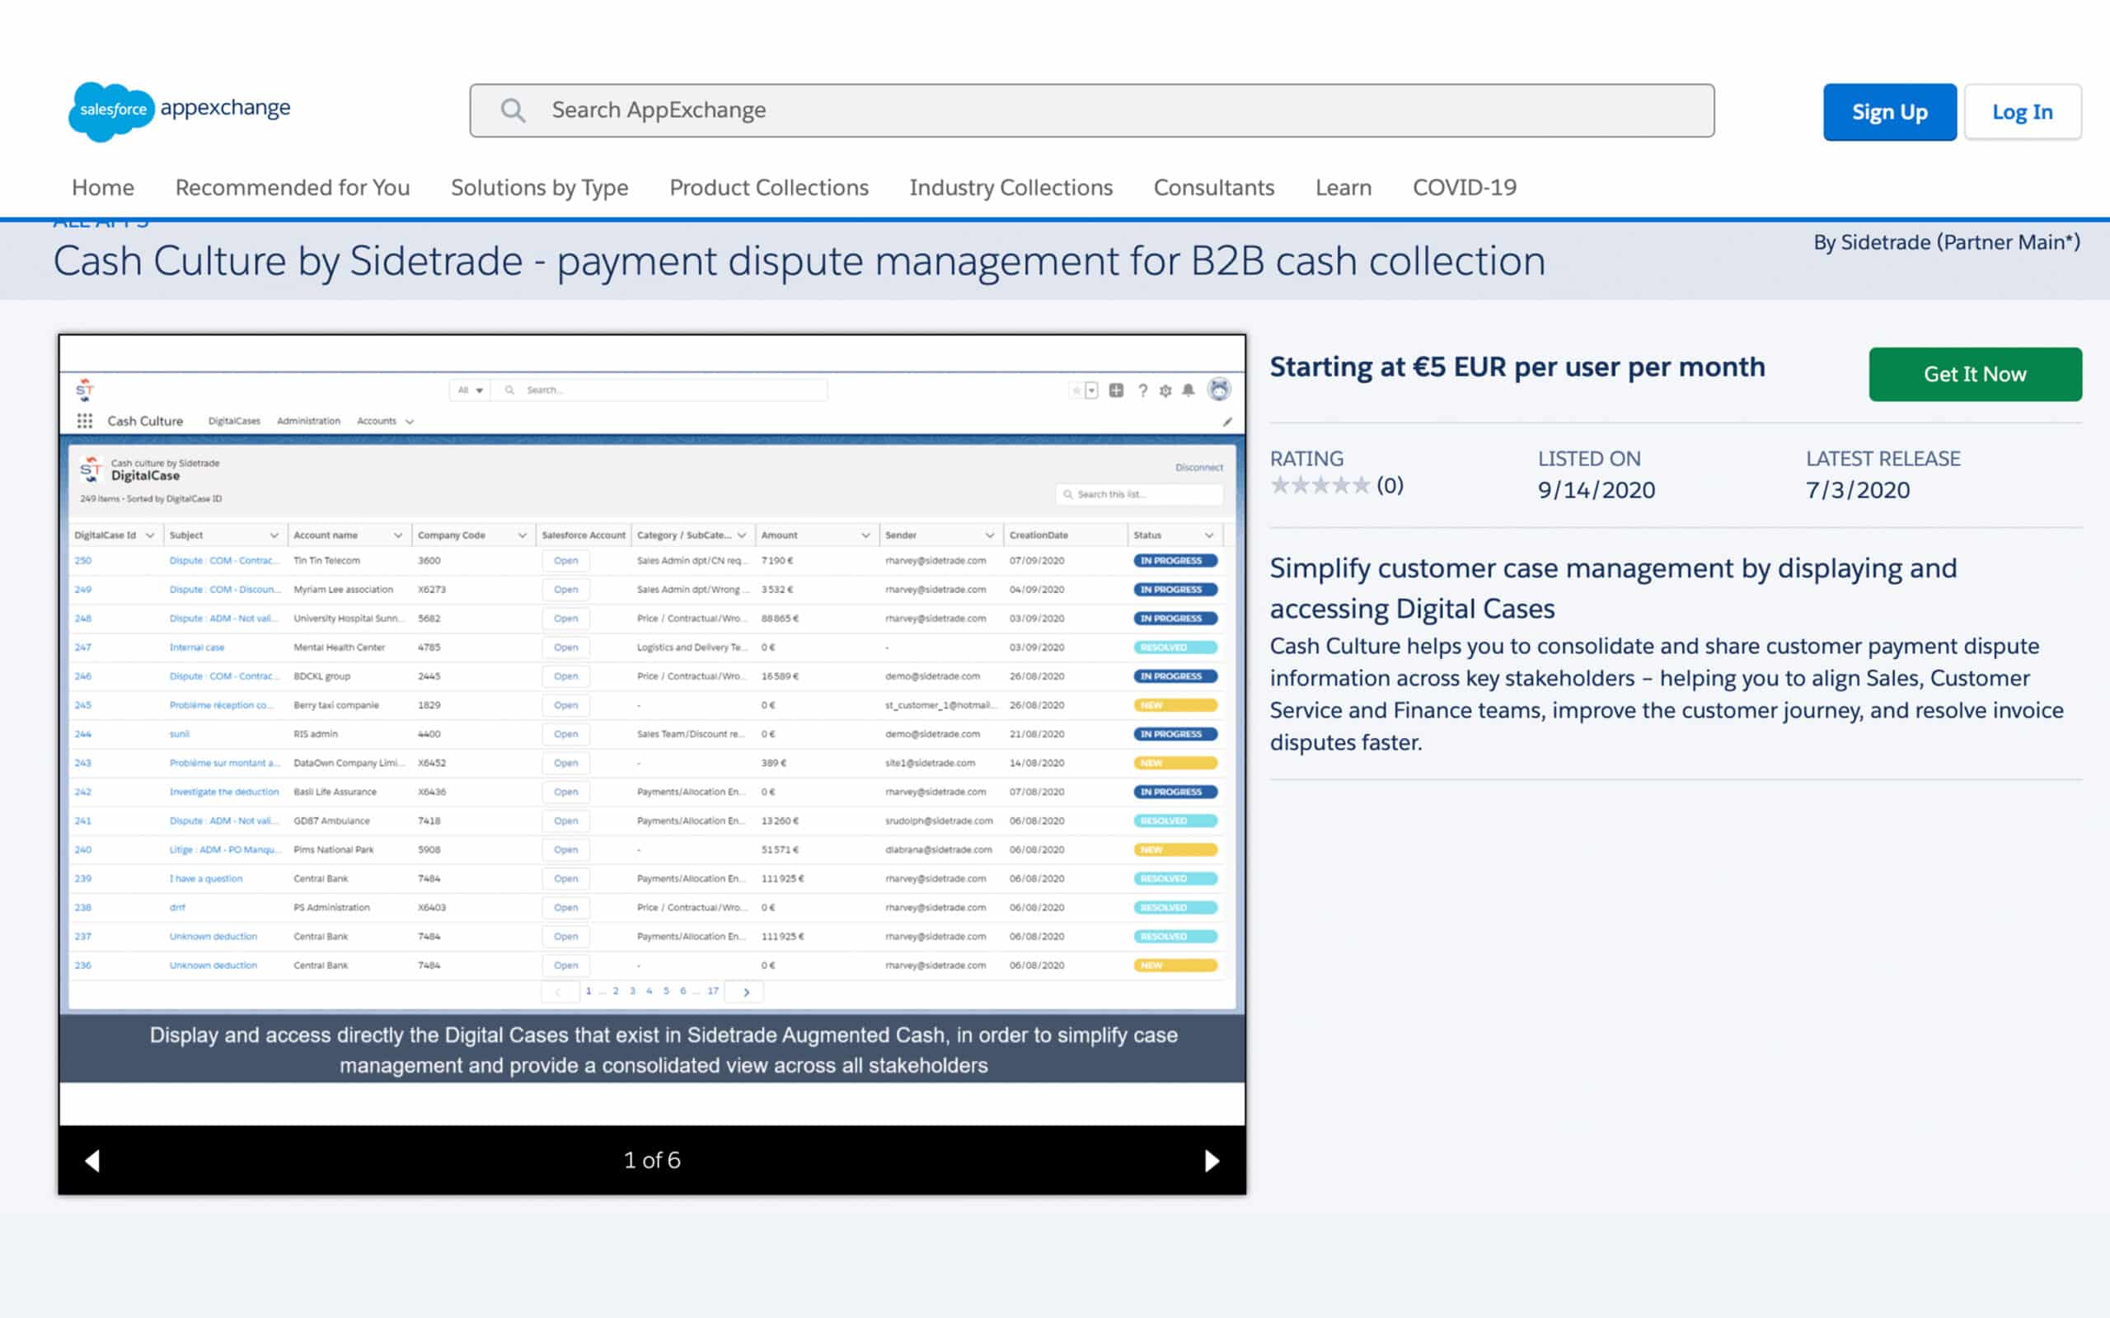Click the Sidetrade ST logo in preview header
The height and width of the screenshot is (1318, 2110).
click(85, 389)
